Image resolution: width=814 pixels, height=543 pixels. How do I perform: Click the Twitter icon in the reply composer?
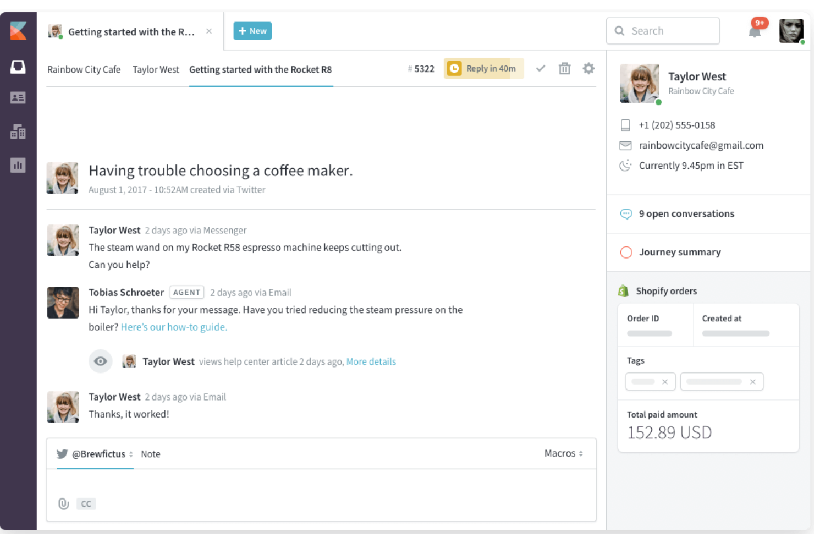click(62, 453)
